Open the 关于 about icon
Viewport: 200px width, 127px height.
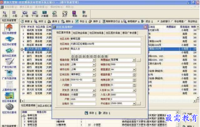pos(65,14)
